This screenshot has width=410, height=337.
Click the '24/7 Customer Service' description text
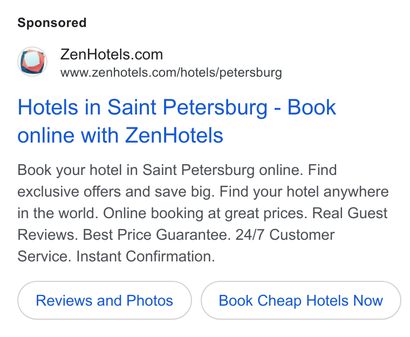coord(285,234)
